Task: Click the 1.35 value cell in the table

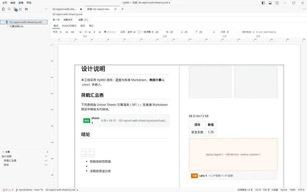Action: (x=211, y=132)
